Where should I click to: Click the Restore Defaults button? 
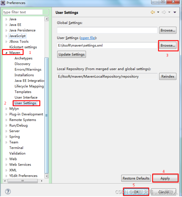tap(136, 178)
